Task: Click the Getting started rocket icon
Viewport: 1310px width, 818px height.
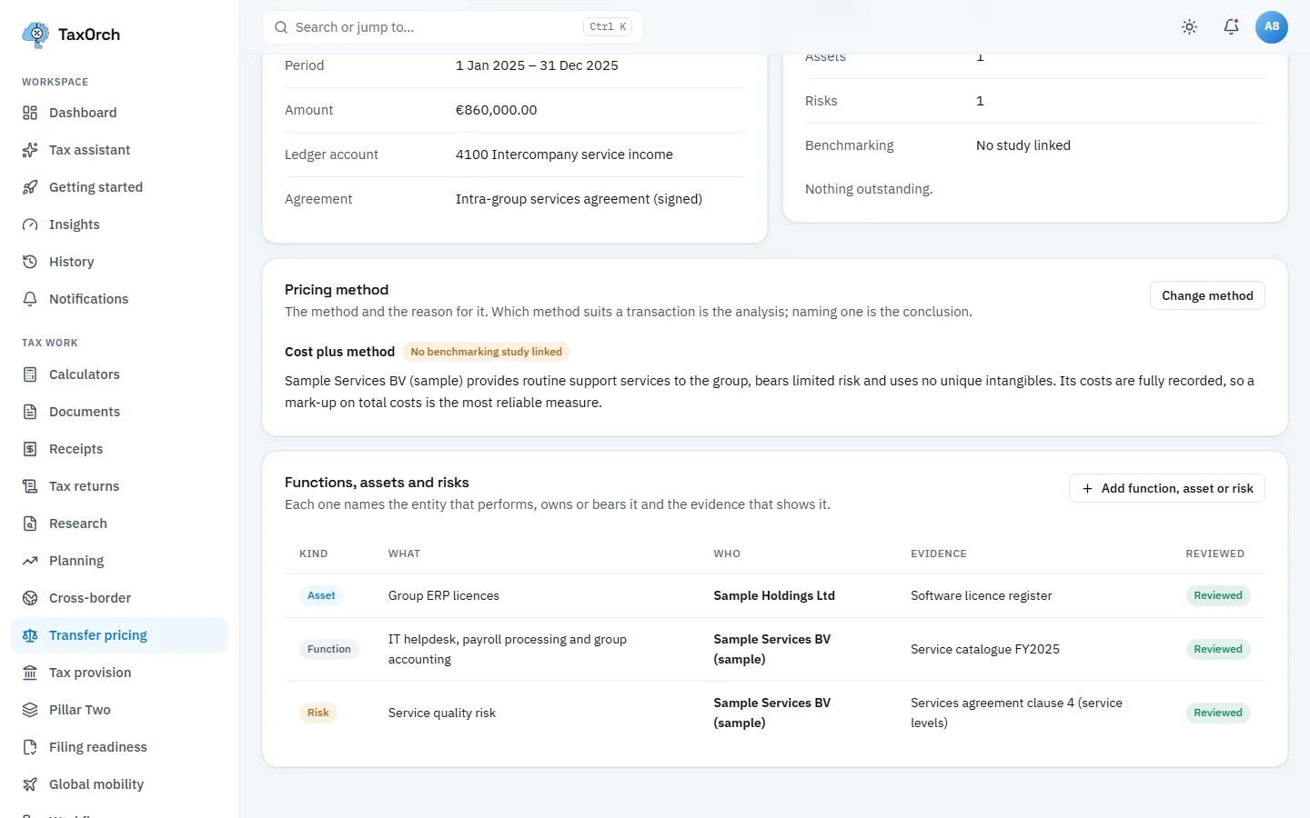Action: pos(30,187)
